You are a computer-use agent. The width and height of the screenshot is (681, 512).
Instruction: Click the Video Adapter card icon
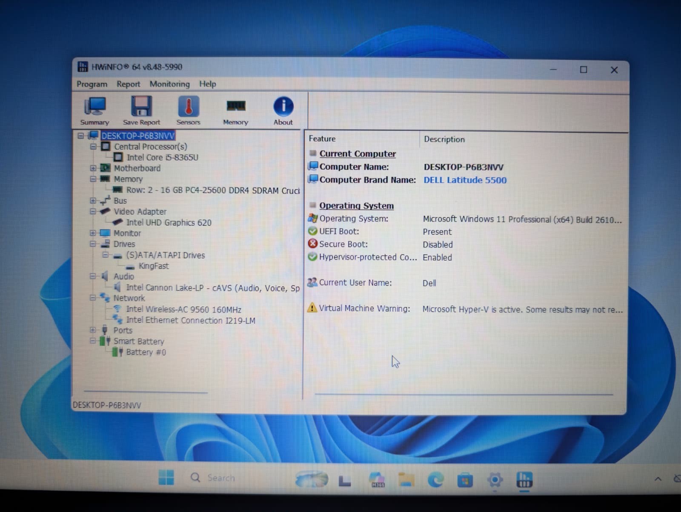click(105, 211)
